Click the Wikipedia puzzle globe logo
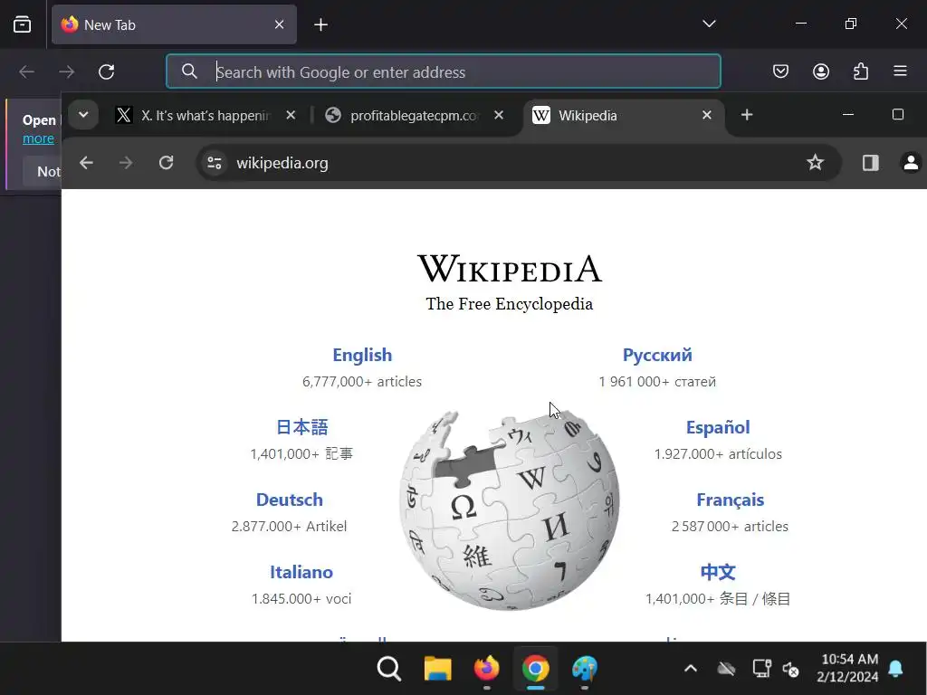Image resolution: width=927 pixels, height=695 pixels. tap(510, 509)
